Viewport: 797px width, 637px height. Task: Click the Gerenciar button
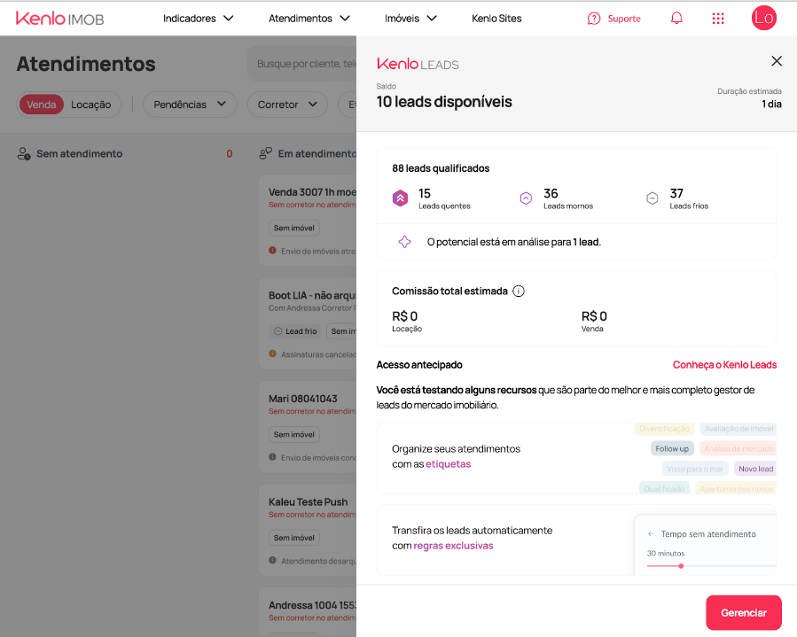point(744,612)
